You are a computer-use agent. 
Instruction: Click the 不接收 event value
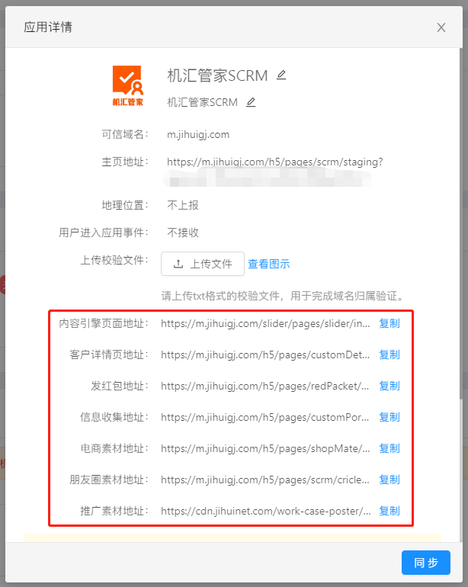(183, 233)
